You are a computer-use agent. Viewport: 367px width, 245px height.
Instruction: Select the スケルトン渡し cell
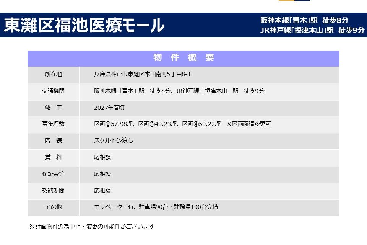tap(114, 140)
